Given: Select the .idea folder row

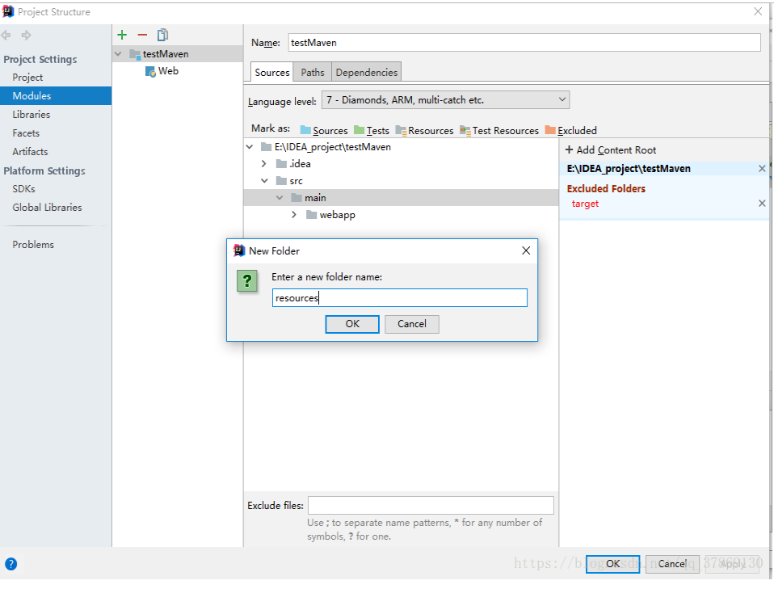Looking at the screenshot, I should pyautogui.click(x=401, y=163).
